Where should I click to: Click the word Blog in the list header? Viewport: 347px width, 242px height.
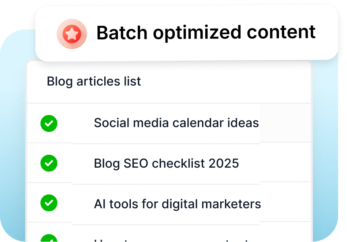click(x=60, y=81)
